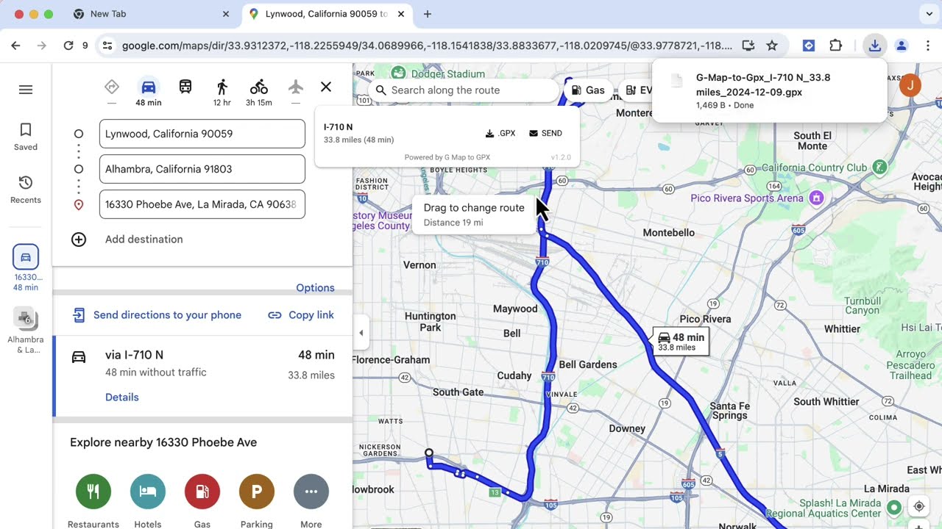The width and height of the screenshot is (942, 529).
Task: Select the best travel mode icon
Action: point(112,87)
